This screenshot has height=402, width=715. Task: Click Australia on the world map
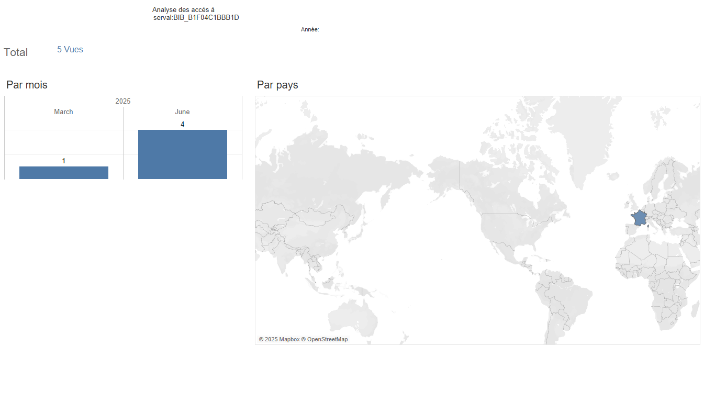pos(352,318)
